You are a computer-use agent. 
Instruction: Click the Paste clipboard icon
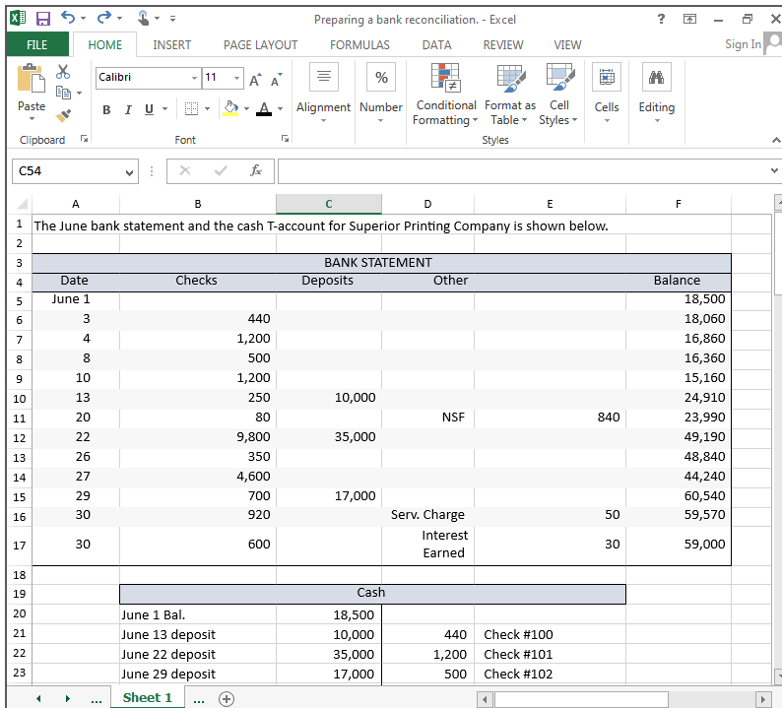31,79
